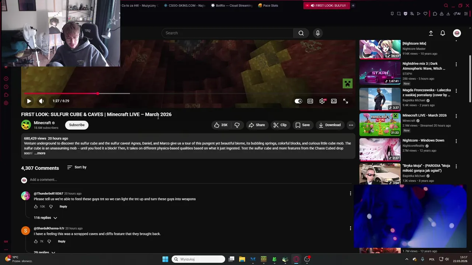
Task: Reply to ShardulKhanna-h7r's comment
Action: 62,241
